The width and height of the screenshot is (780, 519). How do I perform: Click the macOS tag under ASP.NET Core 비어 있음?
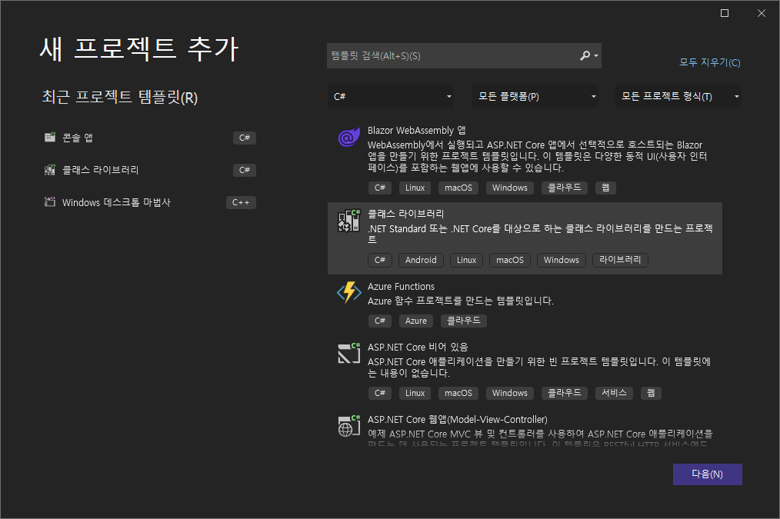pos(458,393)
